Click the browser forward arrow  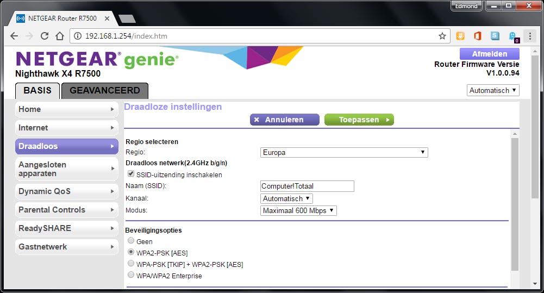[x=29, y=36]
